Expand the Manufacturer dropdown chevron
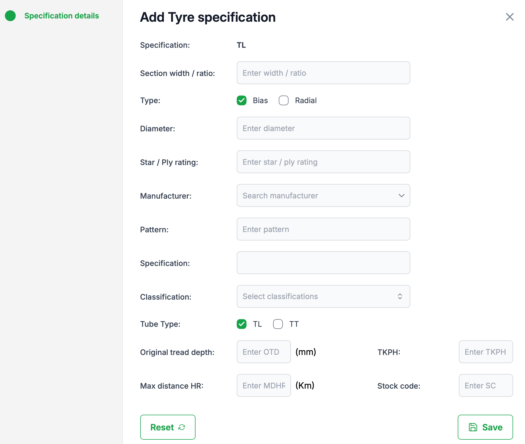 401,196
